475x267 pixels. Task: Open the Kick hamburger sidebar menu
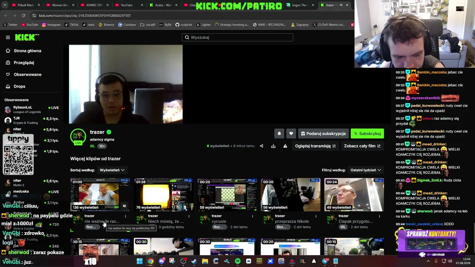click(x=8, y=37)
